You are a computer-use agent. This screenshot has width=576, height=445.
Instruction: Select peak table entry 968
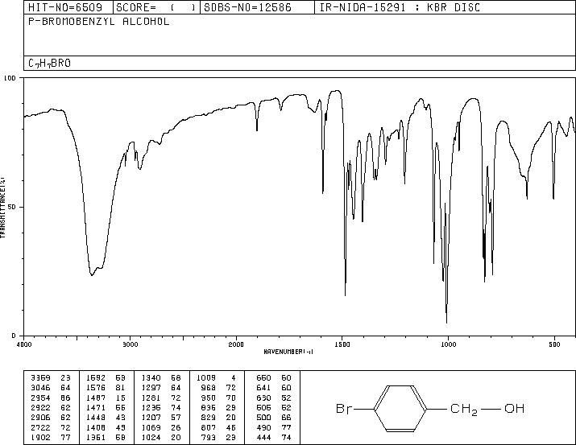point(209,388)
